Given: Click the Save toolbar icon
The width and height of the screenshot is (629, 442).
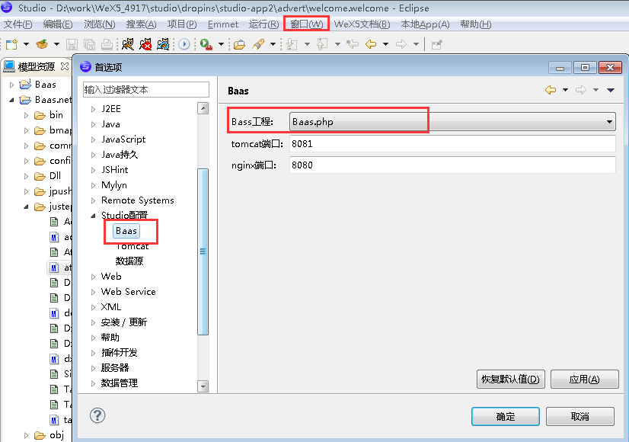Looking at the screenshot, I should [72, 44].
